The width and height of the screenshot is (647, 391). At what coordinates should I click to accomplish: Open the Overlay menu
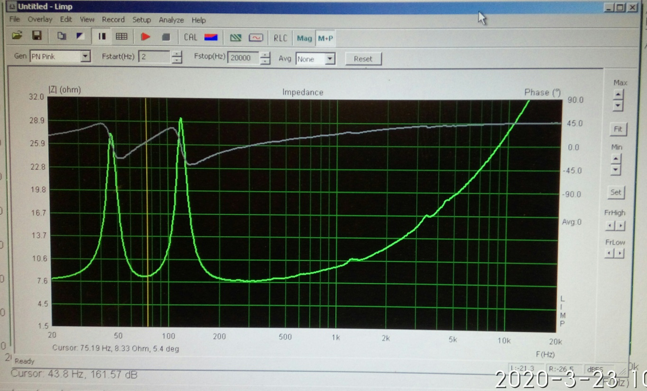(40, 19)
